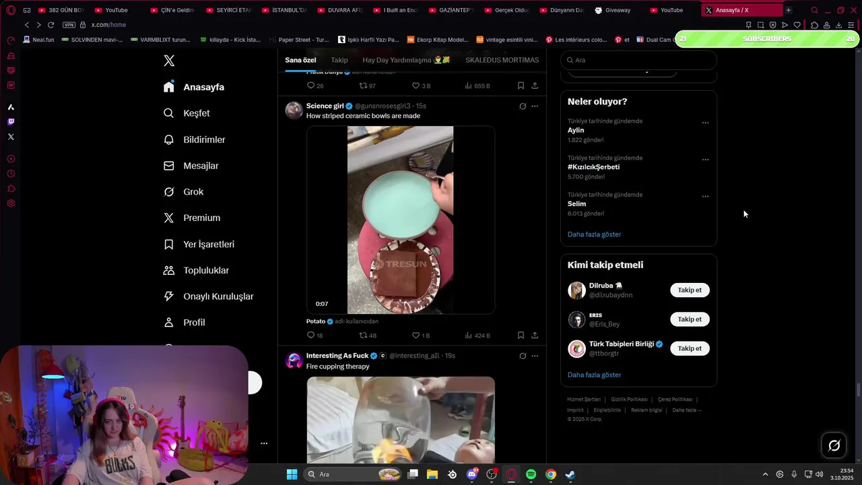Image resolution: width=862 pixels, height=485 pixels.
Task: Share the striped ceramic bowls tweet
Action: click(x=535, y=335)
